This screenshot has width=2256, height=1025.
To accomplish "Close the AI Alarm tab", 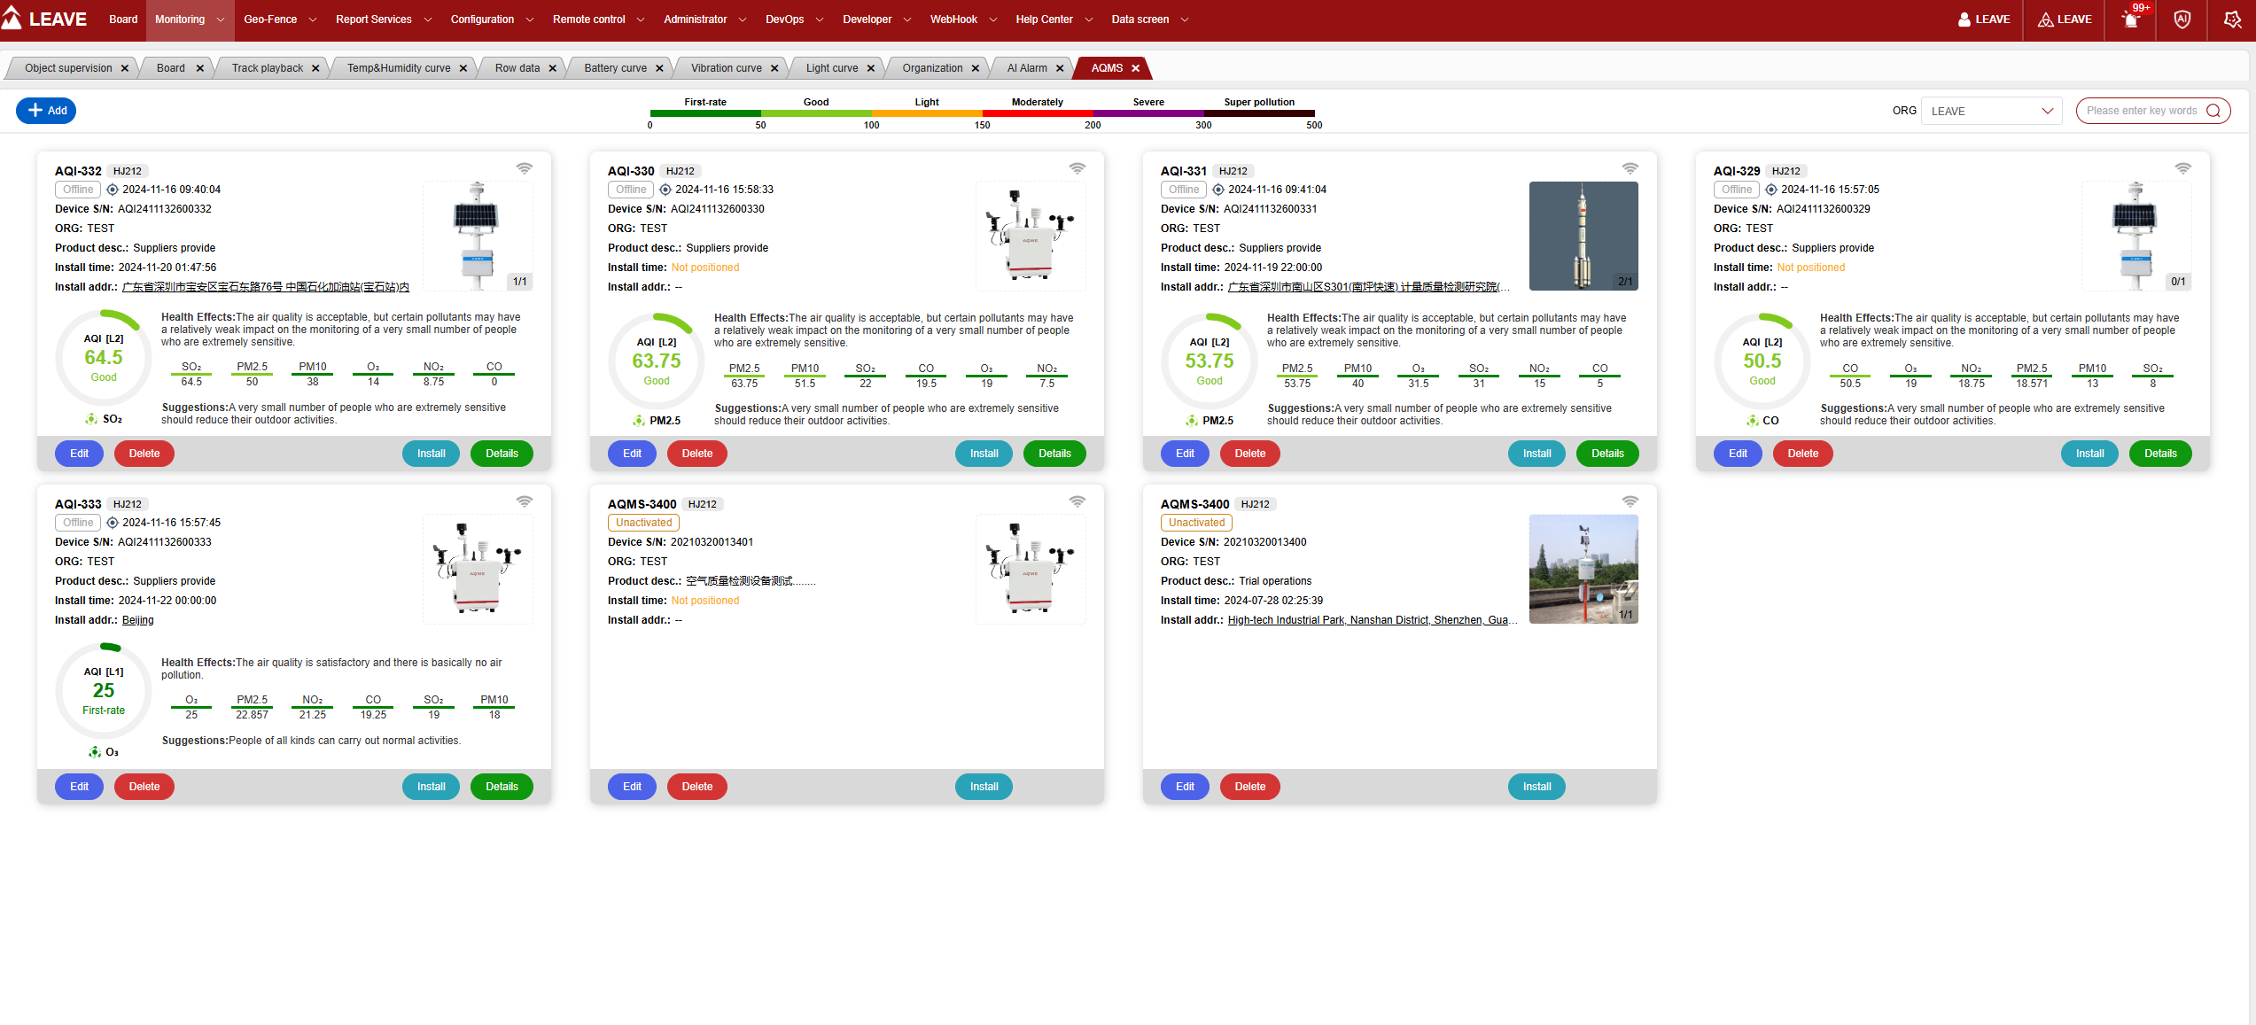I will coord(1060,68).
